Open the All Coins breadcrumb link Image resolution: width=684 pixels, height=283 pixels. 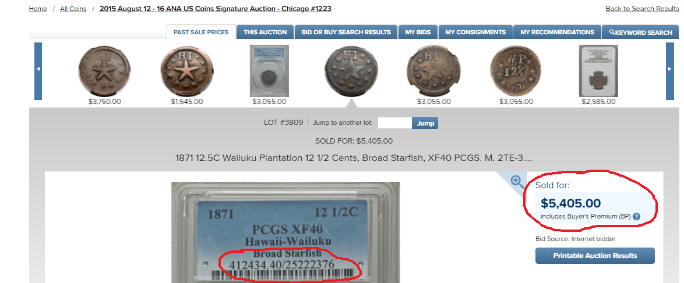[73, 9]
